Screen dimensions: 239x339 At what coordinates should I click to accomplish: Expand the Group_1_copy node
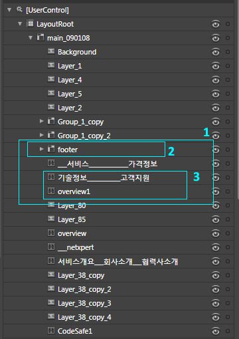coord(41,121)
